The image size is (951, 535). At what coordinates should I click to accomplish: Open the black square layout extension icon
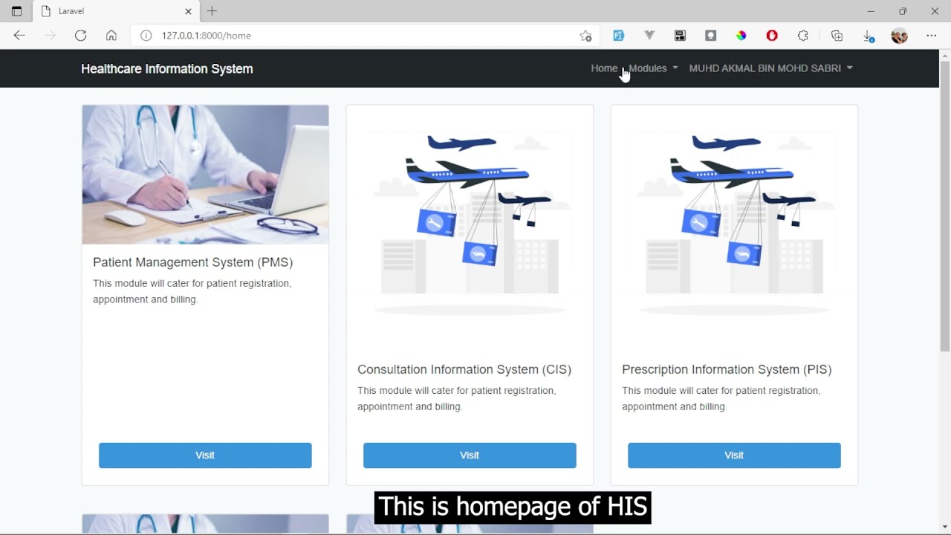680,36
